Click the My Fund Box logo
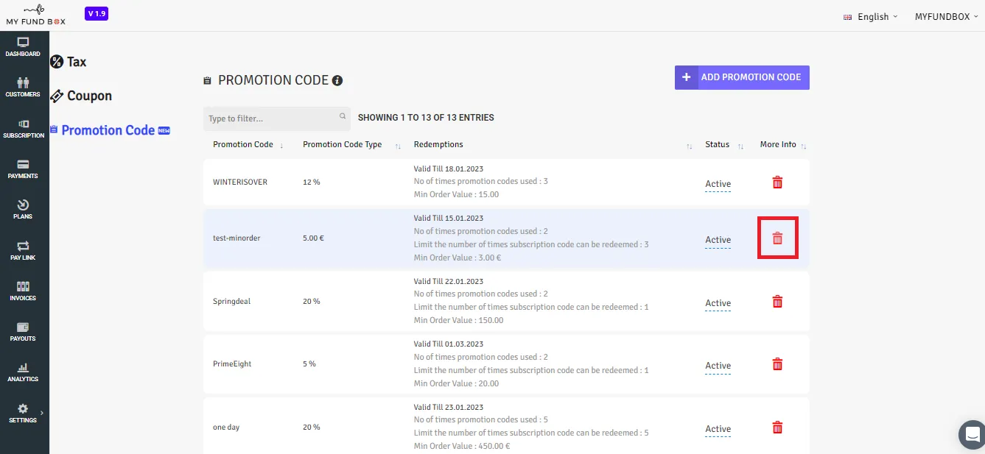The image size is (985, 454). coord(35,15)
